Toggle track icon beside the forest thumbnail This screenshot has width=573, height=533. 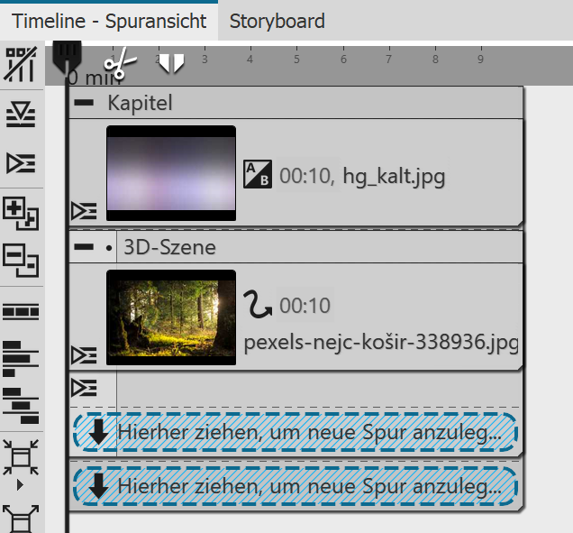(x=84, y=354)
